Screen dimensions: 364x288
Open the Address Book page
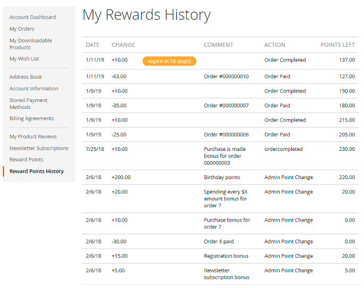[26, 77]
